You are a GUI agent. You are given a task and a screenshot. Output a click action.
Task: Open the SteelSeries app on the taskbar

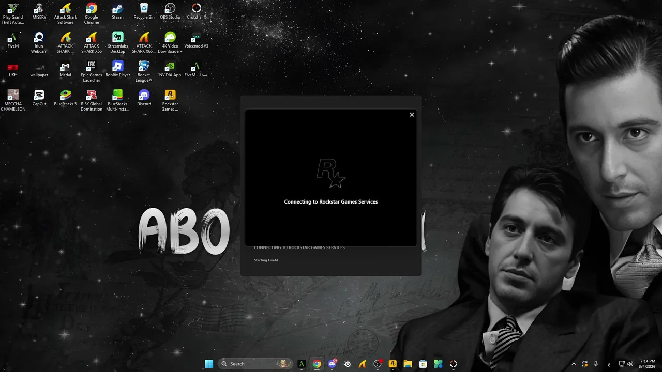(x=348, y=364)
